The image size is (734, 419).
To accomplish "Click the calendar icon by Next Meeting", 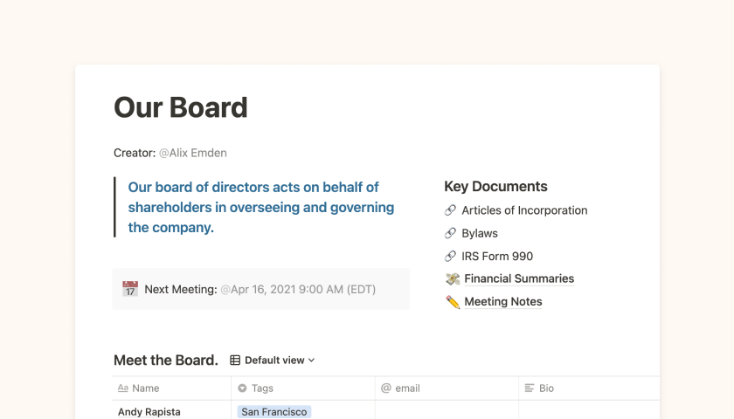I will [130, 289].
